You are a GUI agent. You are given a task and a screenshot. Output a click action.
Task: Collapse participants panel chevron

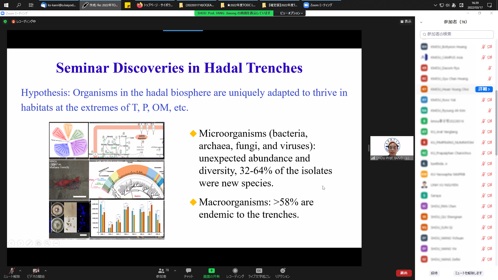tap(421, 22)
